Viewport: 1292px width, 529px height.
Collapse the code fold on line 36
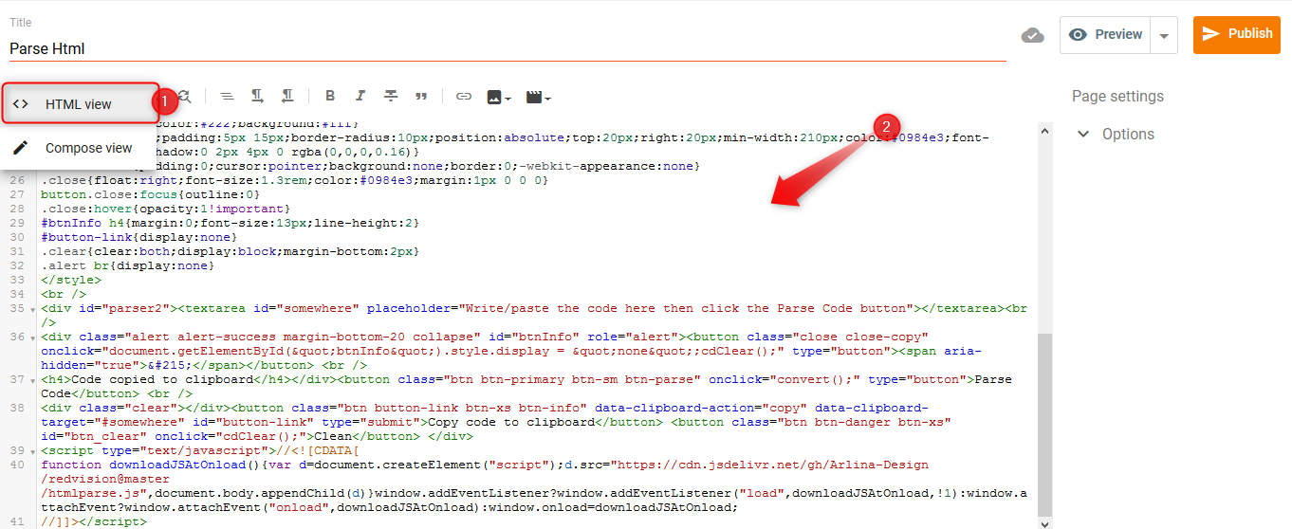tap(33, 337)
